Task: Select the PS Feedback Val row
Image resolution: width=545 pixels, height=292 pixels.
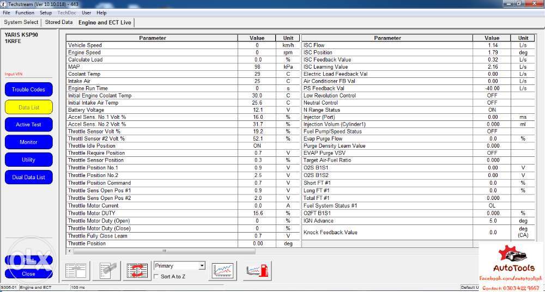Action: [419, 88]
